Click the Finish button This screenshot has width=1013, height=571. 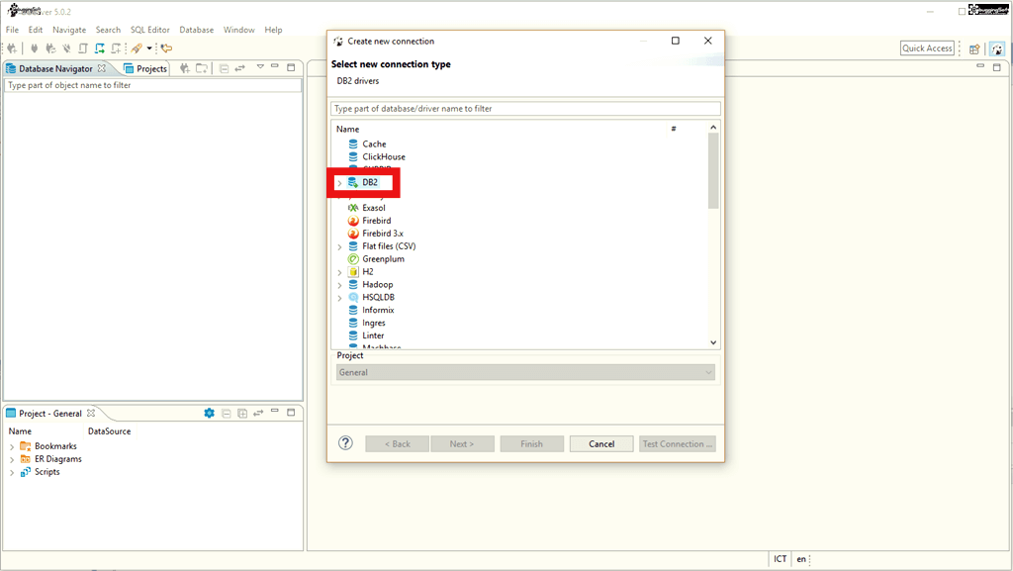point(531,443)
